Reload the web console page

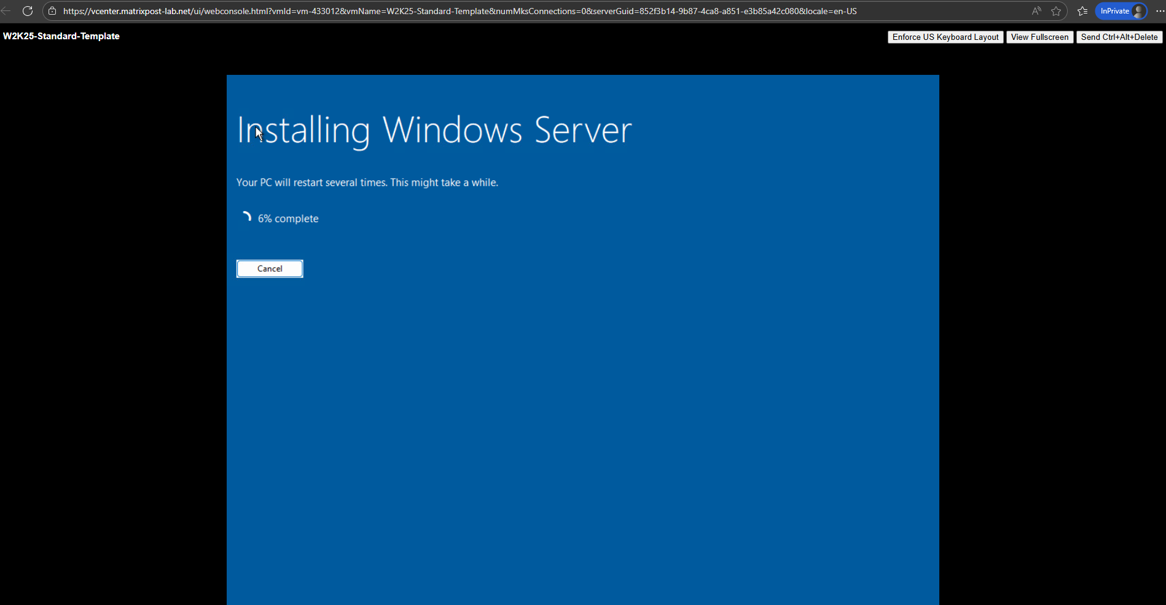pos(28,11)
